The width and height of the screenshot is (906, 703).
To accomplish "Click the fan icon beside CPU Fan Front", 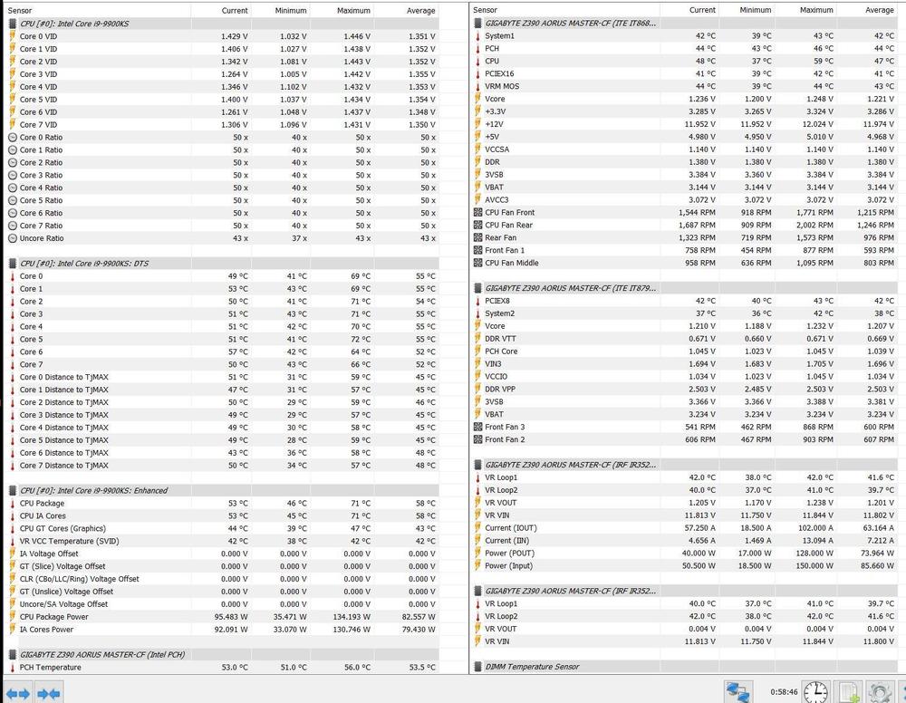I will click(477, 213).
